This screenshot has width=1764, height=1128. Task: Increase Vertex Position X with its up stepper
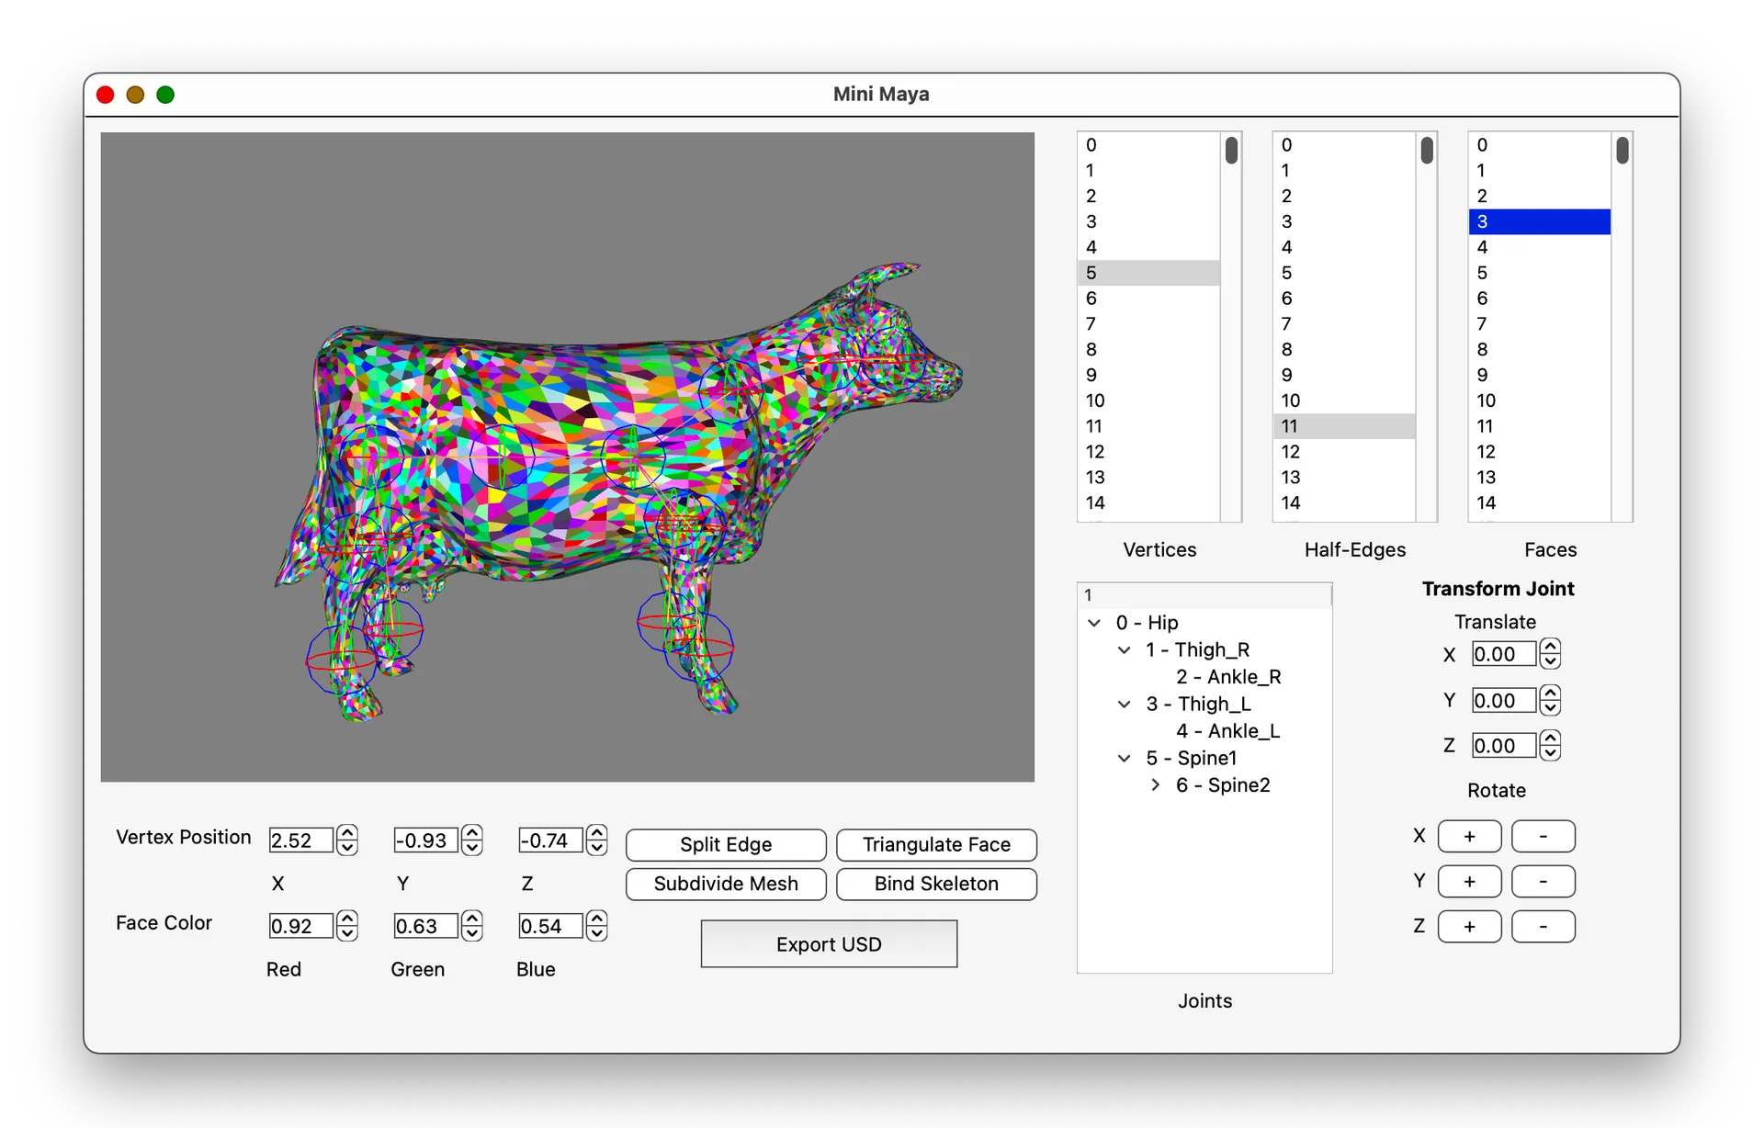346,831
